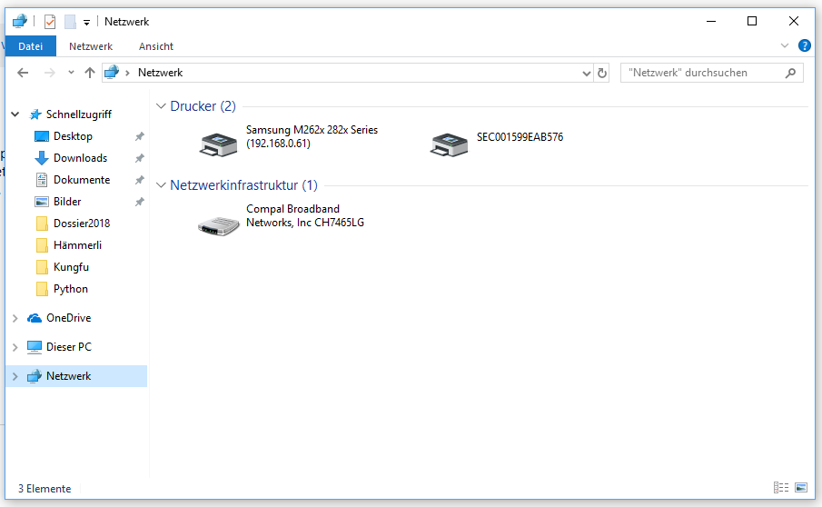822x507 pixels.
Task: Expand the OneDrive tree node
Action: 15,318
